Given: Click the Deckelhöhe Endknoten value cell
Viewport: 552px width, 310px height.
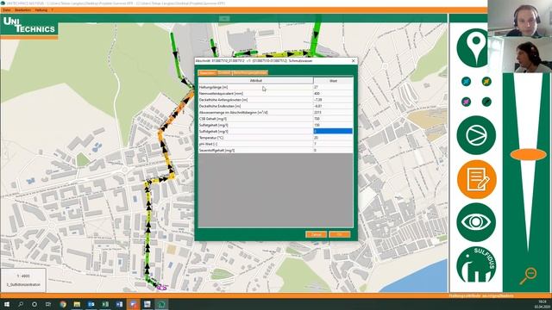Looking at the screenshot, I should click(333, 106).
